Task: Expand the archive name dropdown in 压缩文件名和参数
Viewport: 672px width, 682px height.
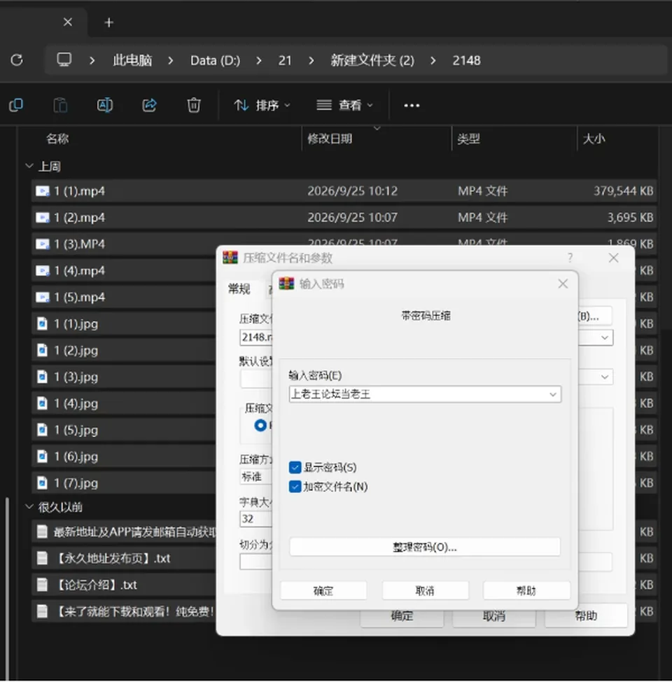Action: [x=605, y=337]
